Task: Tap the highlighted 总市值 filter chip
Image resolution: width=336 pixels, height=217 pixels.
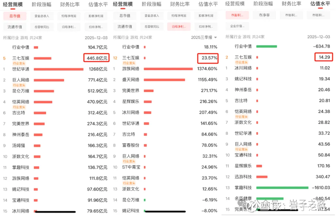Action: tap(15, 16)
